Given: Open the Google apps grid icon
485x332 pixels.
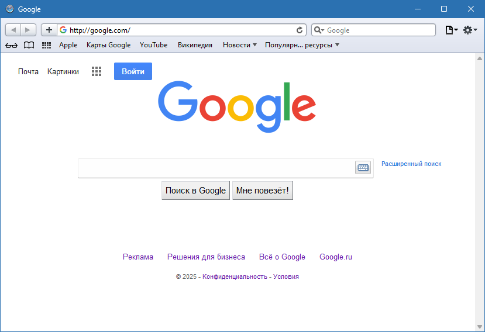Looking at the screenshot, I should coord(97,71).
